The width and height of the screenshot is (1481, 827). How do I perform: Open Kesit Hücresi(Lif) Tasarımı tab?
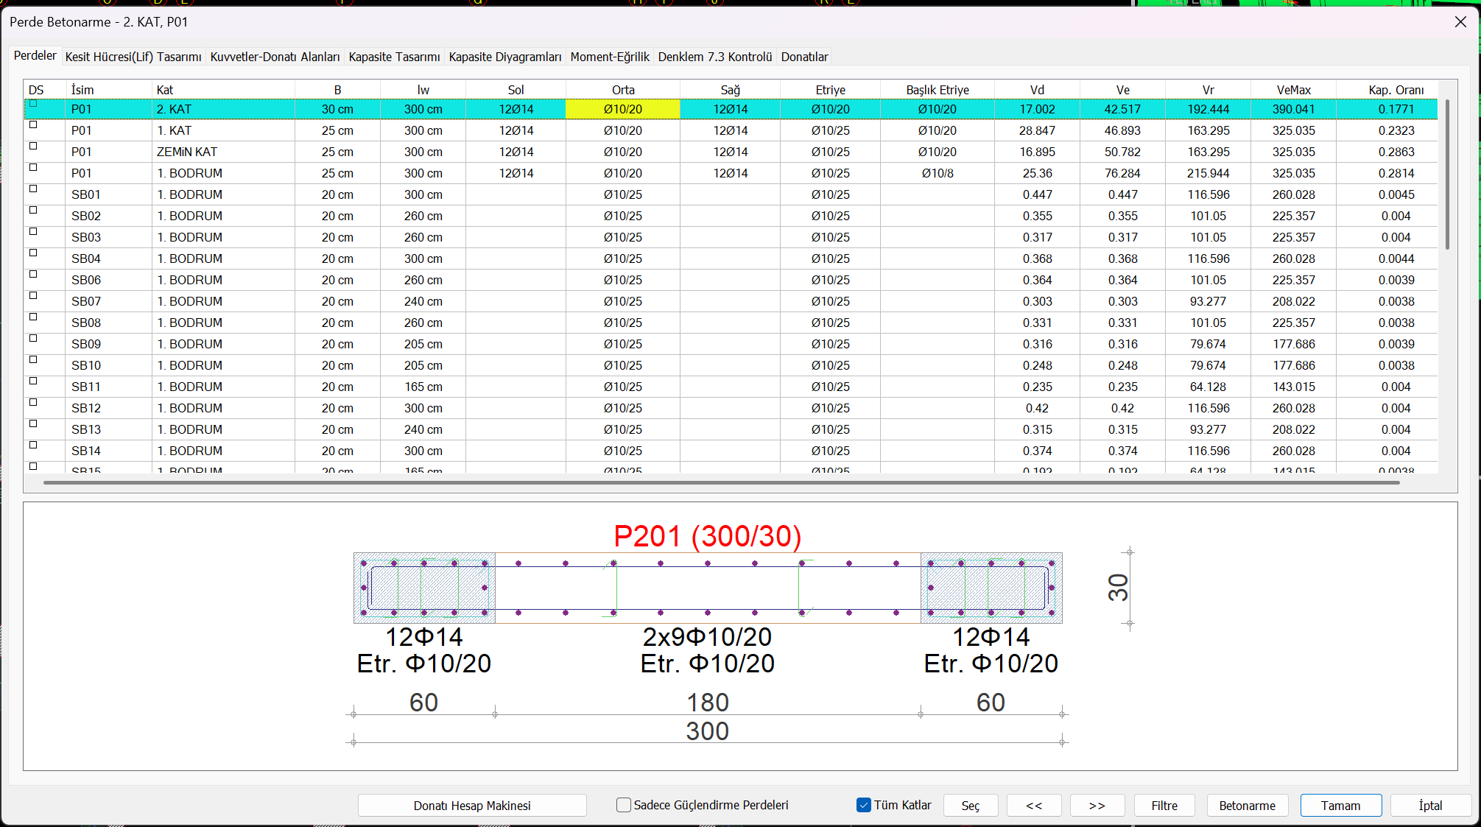click(x=133, y=57)
